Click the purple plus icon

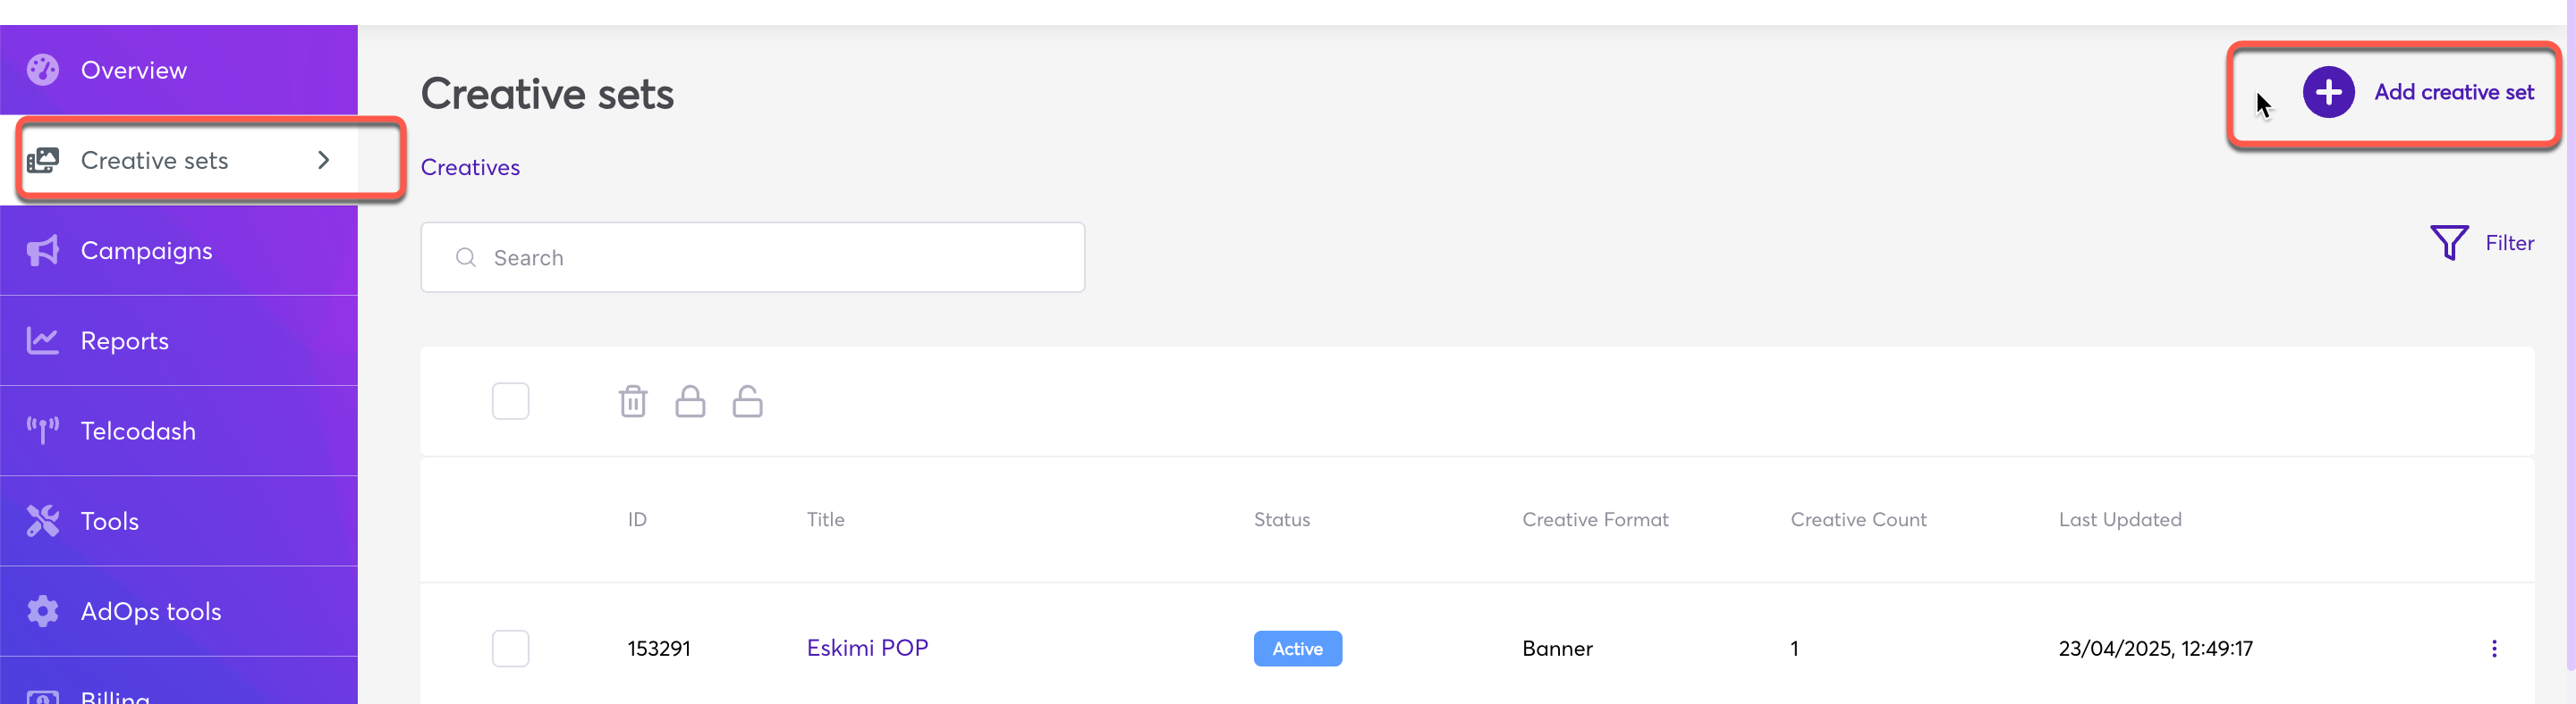[x=2328, y=93]
